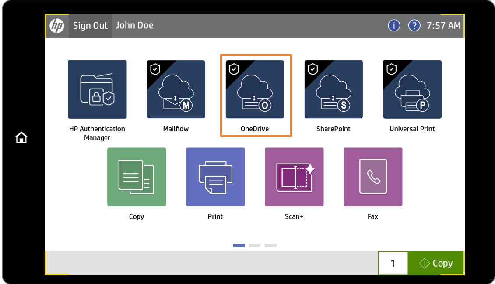
Task: Open the SharePoint app
Action: (334, 89)
